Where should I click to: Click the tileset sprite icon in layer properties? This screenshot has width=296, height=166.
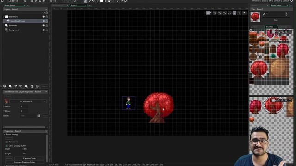pyautogui.click(x=6, y=101)
